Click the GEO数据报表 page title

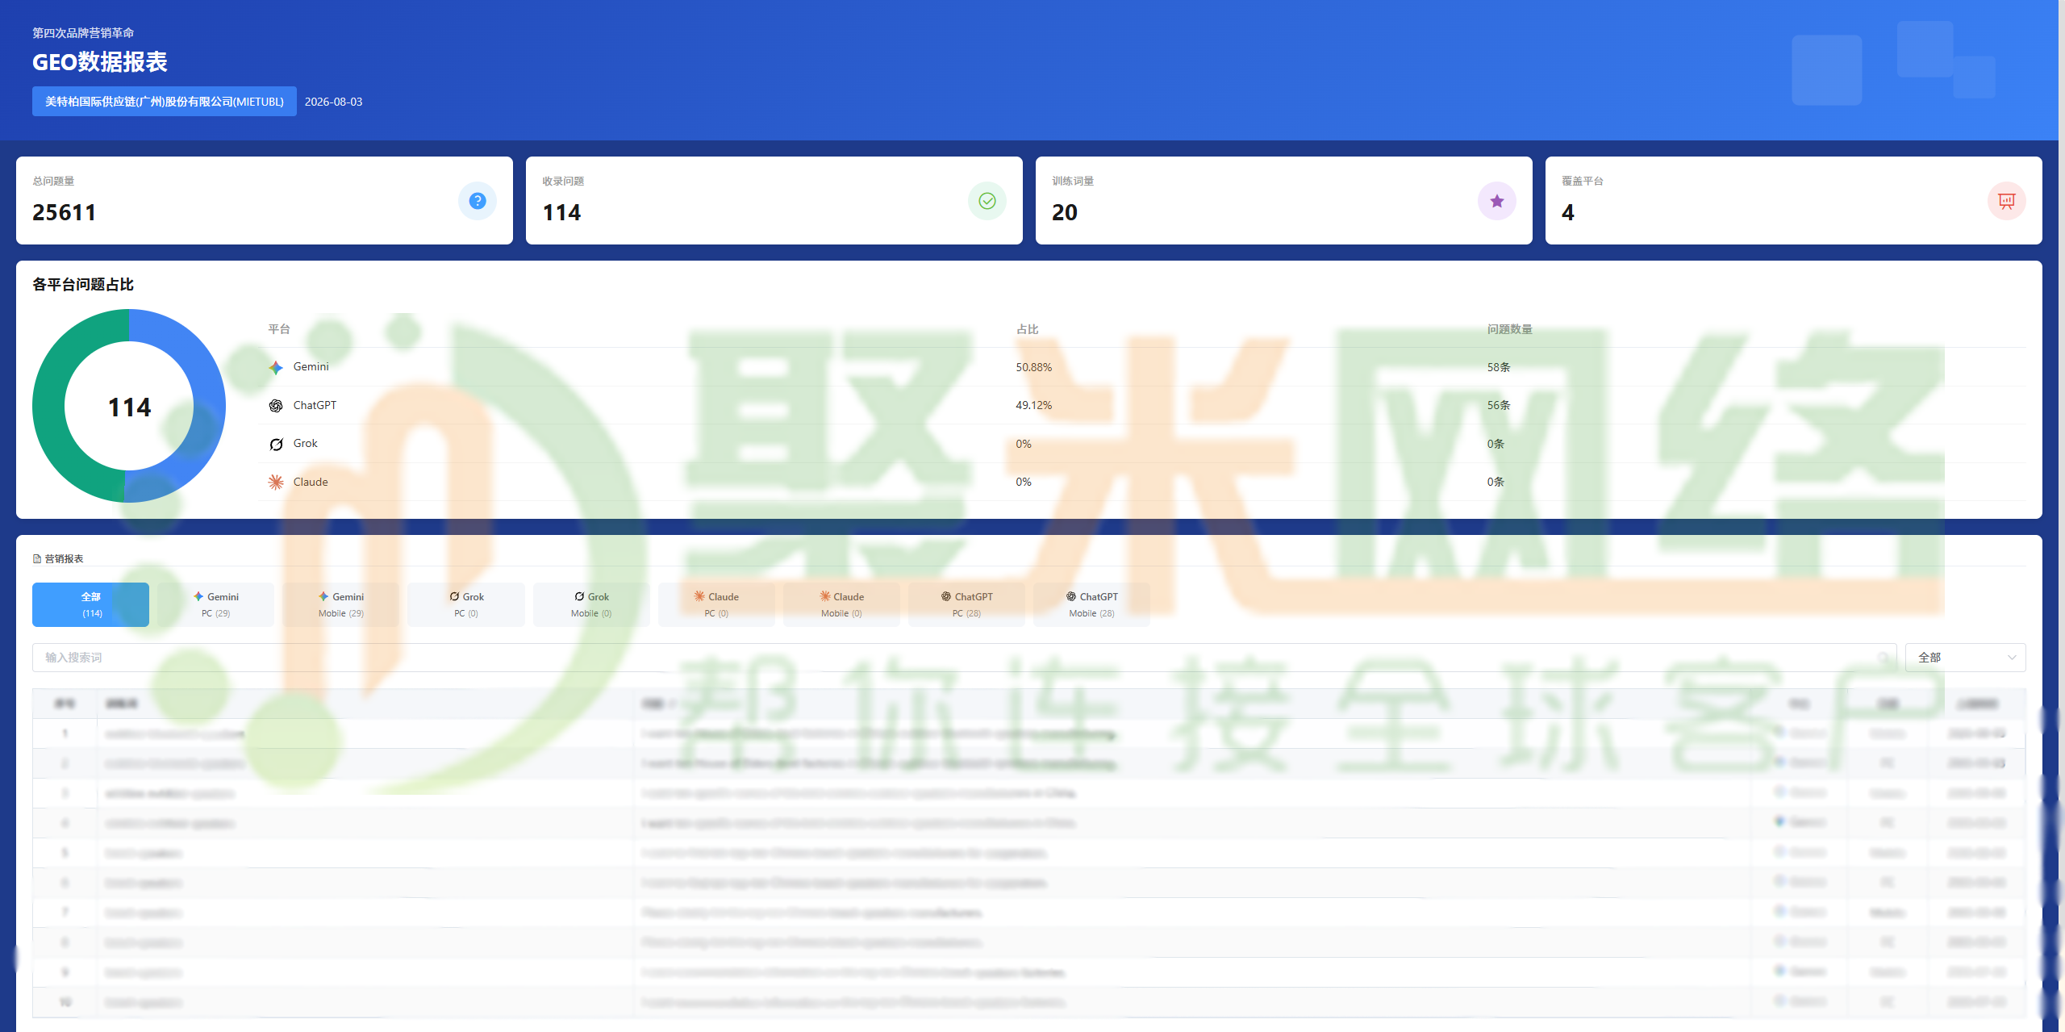tap(99, 62)
